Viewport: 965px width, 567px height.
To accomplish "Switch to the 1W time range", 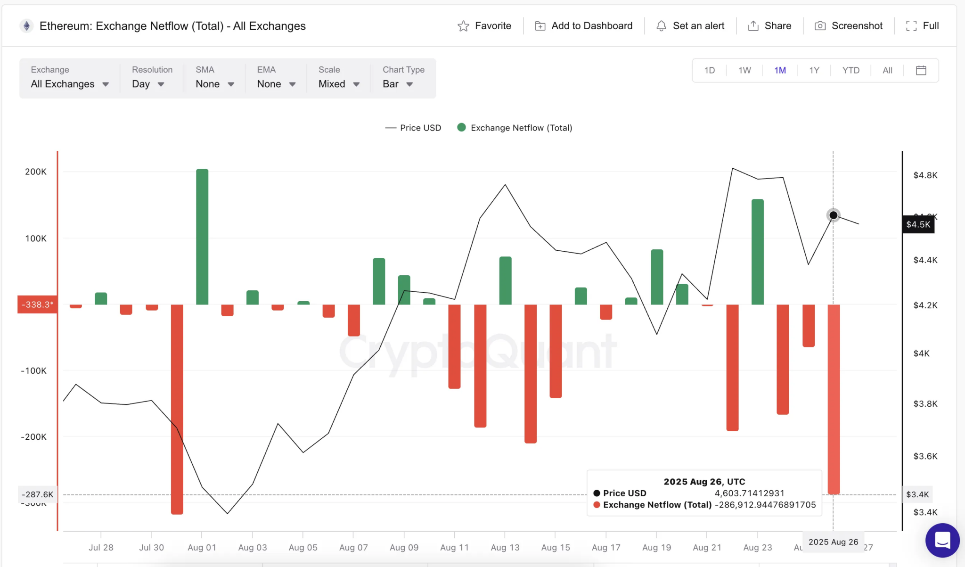I will click(x=744, y=70).
